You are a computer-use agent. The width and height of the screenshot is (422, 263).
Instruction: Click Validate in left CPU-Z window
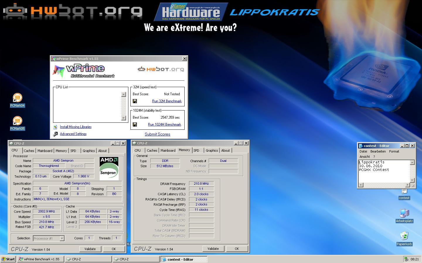coord(90,249)
